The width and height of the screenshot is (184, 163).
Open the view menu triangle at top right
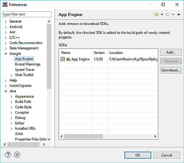tap(179, 15)
